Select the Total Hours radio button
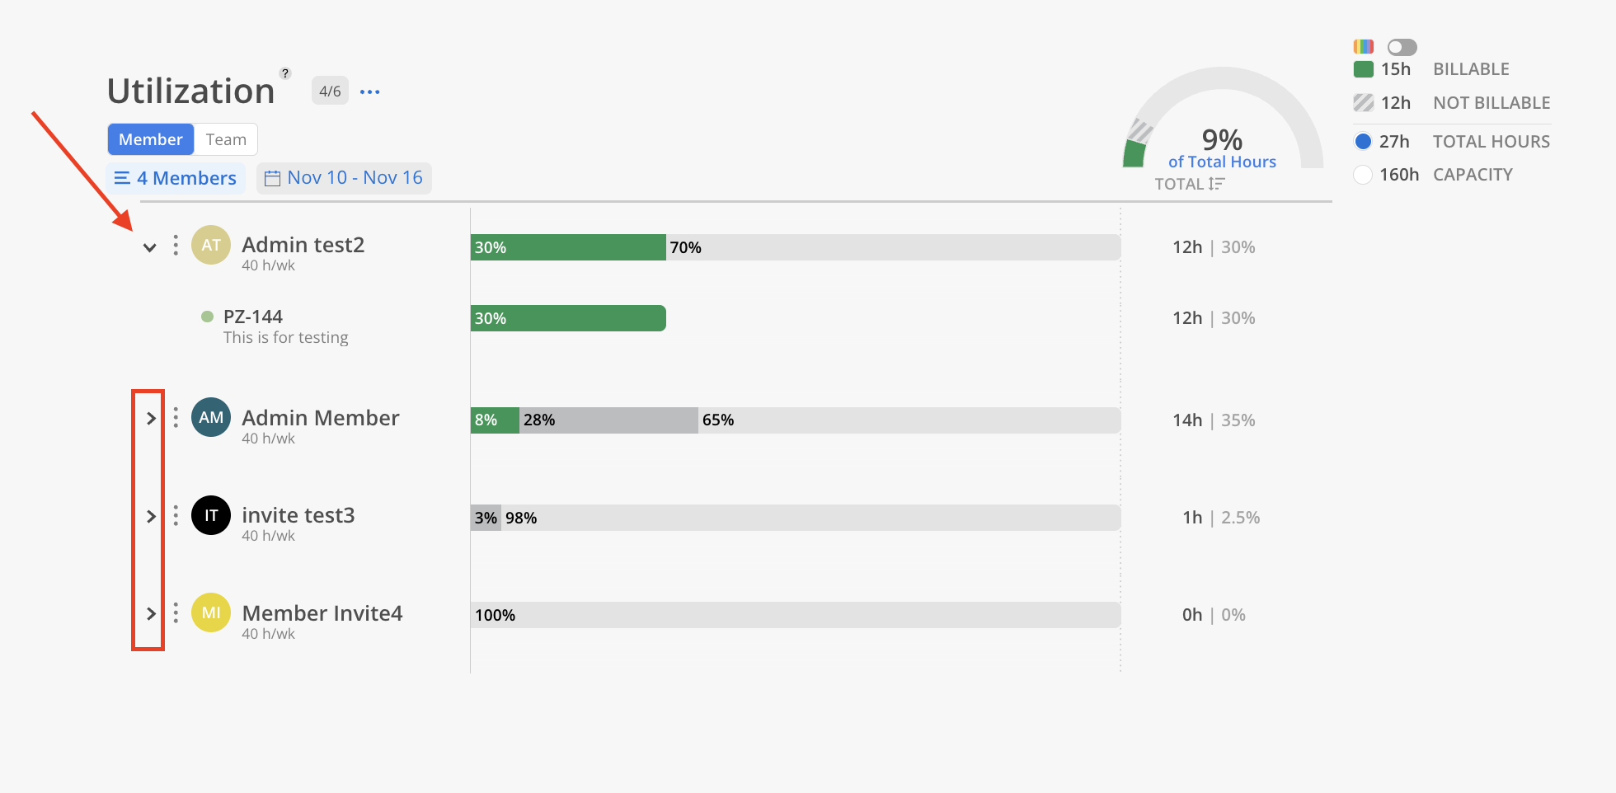1616x793 pixels. 1363,142
